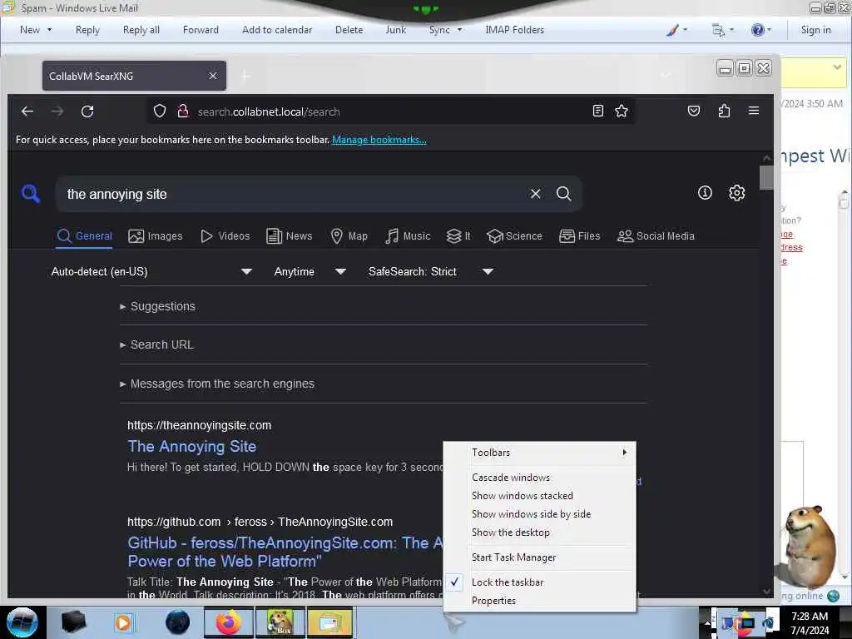Open the tracking protection shield icon
The image size is (852, 639).
(159, 111)
